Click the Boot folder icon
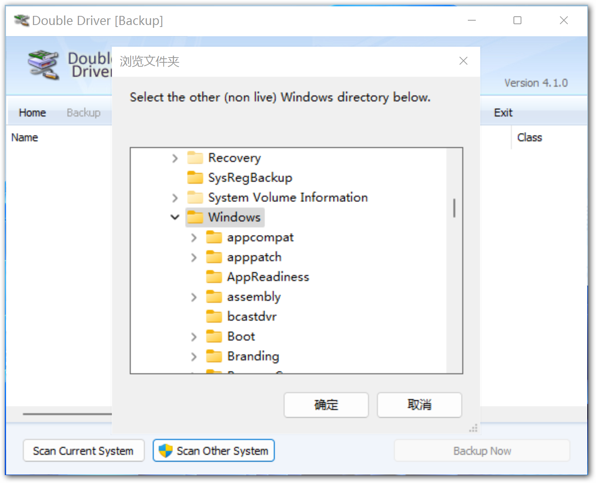 [214, 336]
